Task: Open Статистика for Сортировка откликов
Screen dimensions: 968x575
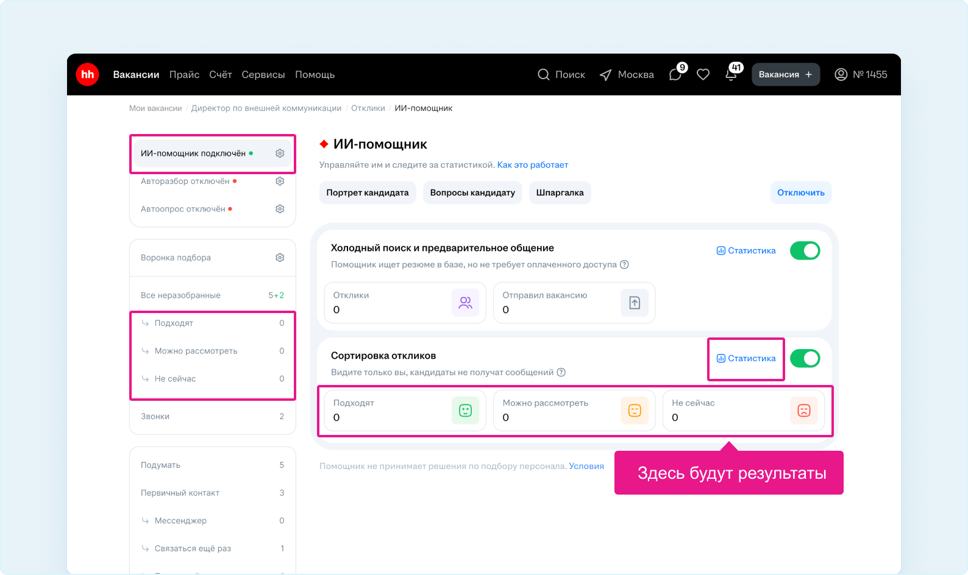Action: [746, 358]
